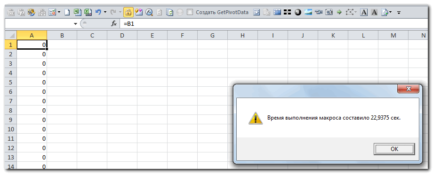Click the green right arrow icon
The width and height of the screenshot is (433, 174).
tap(339, 12)
